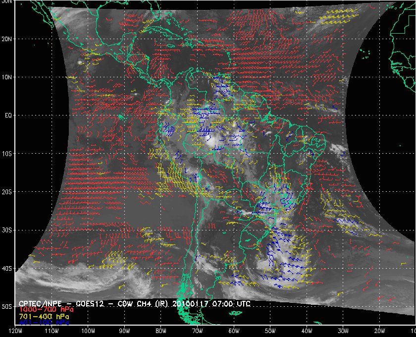Click the 07:00 UTC timestamp
Viewport: 416px width, 337px height.
(232, 303)
